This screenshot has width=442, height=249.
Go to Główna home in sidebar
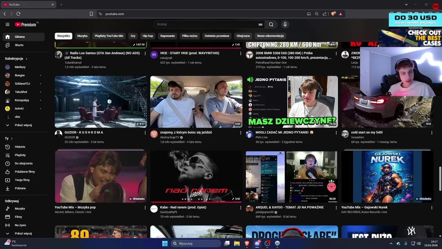23,37
